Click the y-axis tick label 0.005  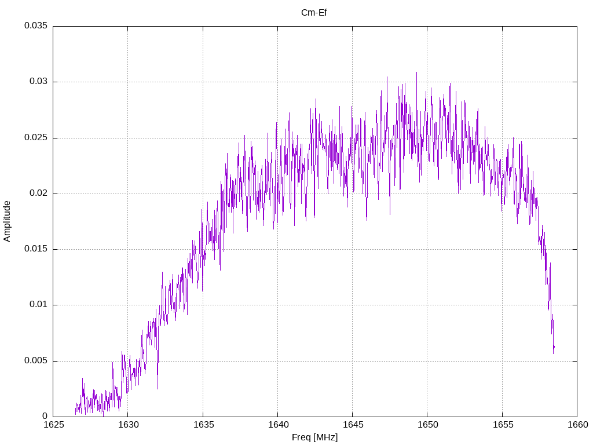(x=36, y=360)
